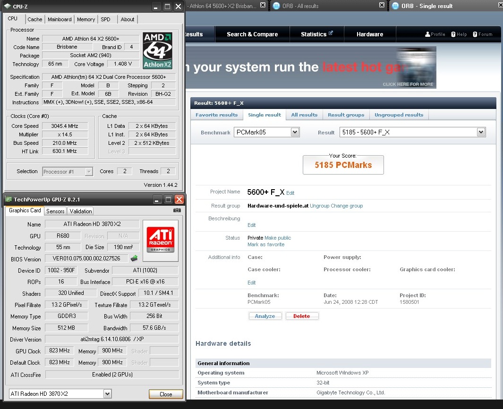
Task: Open the Favorite results tab
Action: [x=216, y=115]
